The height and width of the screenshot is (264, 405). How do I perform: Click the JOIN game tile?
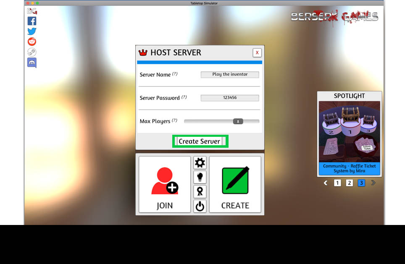pyautogui.click(x=165, y=184)
